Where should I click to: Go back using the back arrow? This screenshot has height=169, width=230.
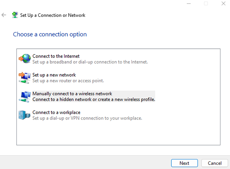click(4, 15)
